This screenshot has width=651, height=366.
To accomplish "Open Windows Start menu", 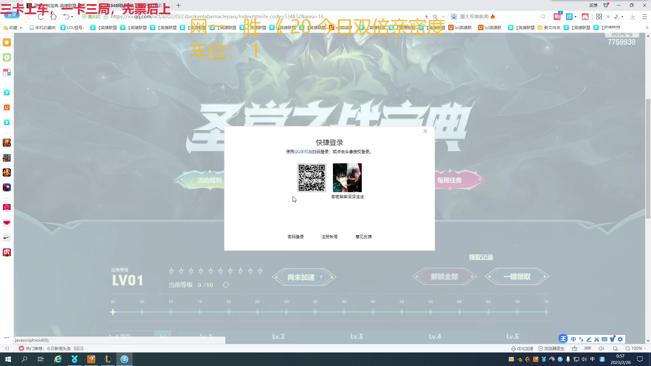I will point(8,359).
